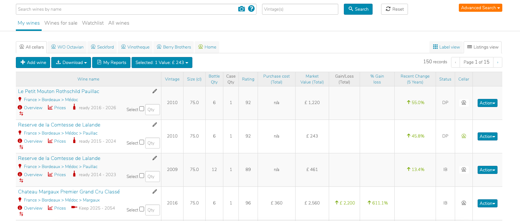Select the Berry Brothers cellar tab

point(174,47)
